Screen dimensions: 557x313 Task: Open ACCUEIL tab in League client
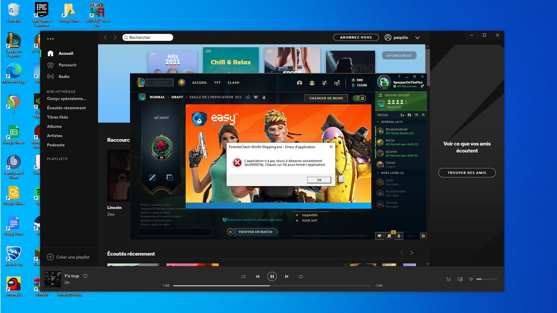(x=200, y=83)
